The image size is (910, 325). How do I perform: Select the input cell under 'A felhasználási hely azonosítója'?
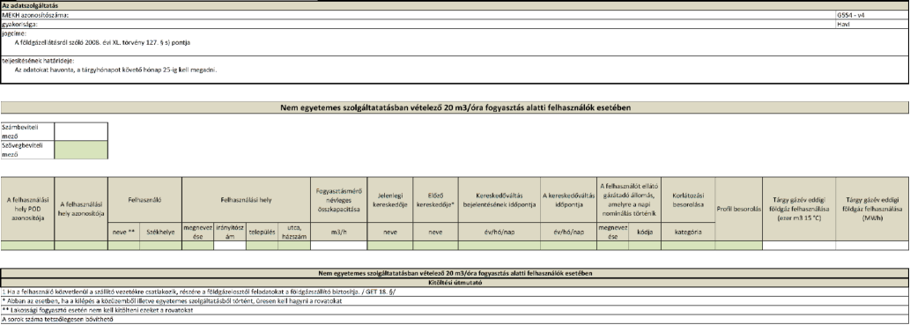pyautogui.click(x=81, y=246)
